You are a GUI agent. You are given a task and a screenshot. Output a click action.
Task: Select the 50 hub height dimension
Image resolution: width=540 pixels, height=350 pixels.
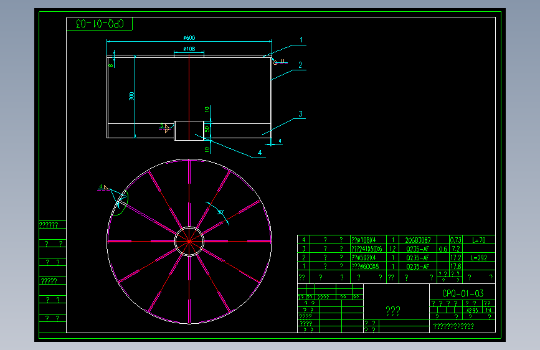tap(207, 129)
